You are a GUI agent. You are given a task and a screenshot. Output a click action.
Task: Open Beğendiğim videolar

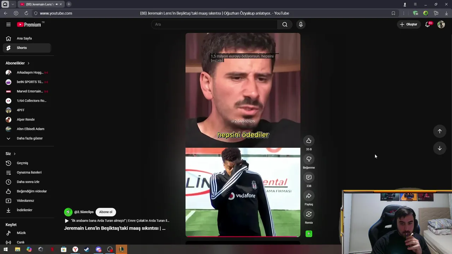pos(26,191)
